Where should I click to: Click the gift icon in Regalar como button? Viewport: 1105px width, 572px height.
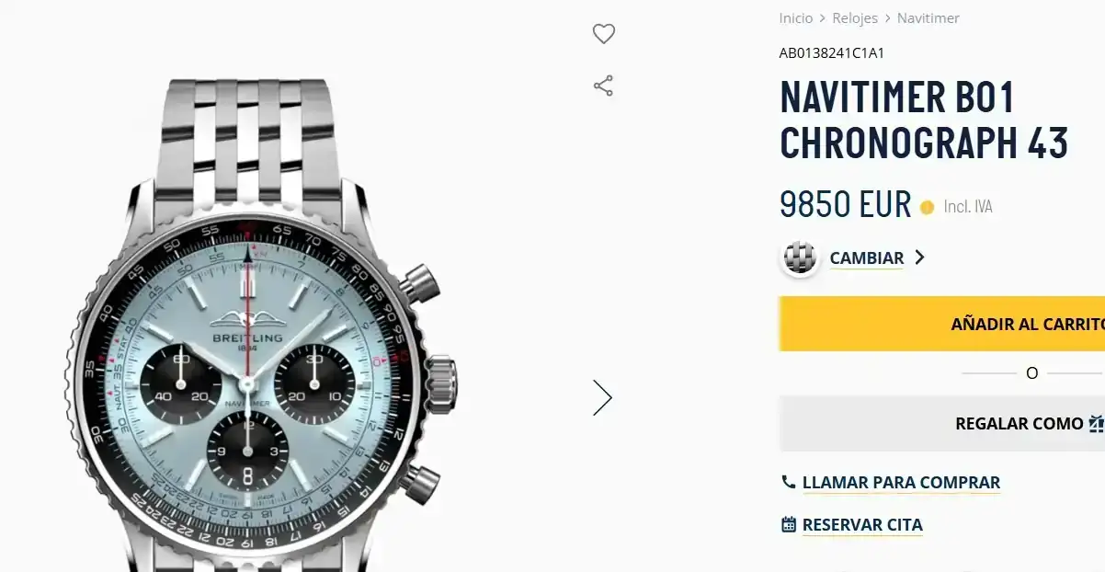click(x=1097, y=423)
